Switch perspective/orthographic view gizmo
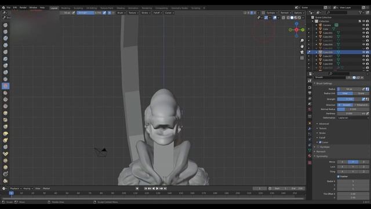The width and height of the screenshot is (371, 209). coord(302,58)
